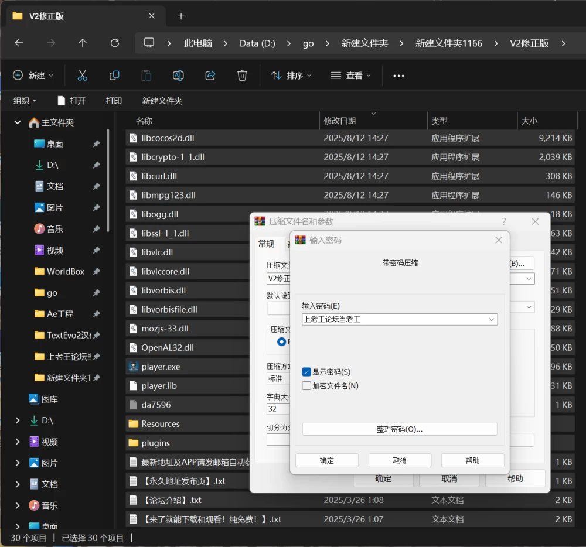Open 音乐 pinned sidebar item
Viewport: 586px width, 547px height.
click(54, 229)
